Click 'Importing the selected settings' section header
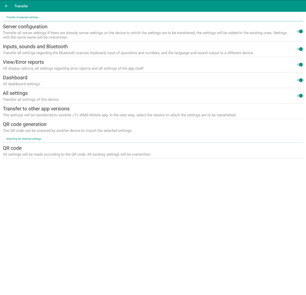Viewport: 306px width, 295px height. point(24,139)
